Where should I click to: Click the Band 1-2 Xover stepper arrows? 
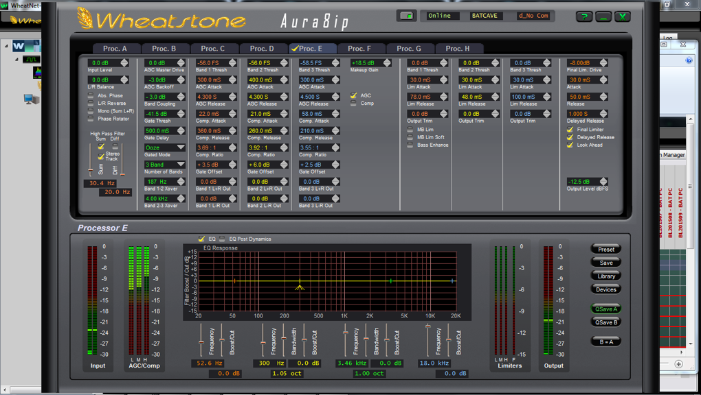[181, 182]
